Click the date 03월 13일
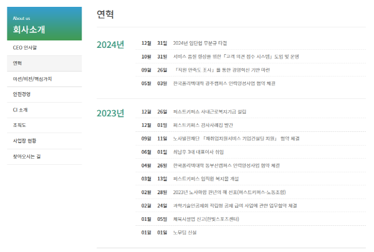374x252 pixels. point(154,179)
